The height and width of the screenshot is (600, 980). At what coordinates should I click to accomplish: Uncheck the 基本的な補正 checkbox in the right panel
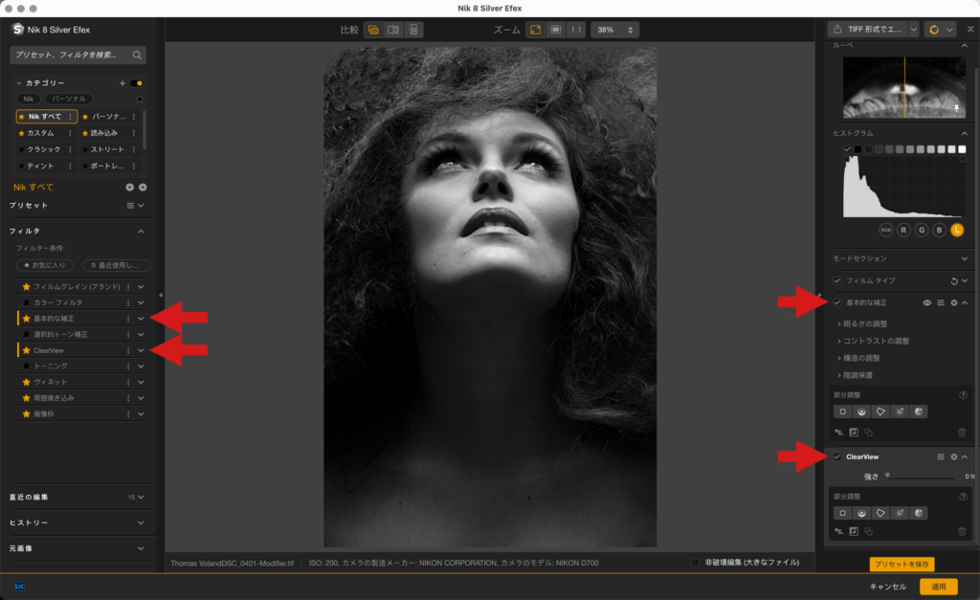click(837, 302)
